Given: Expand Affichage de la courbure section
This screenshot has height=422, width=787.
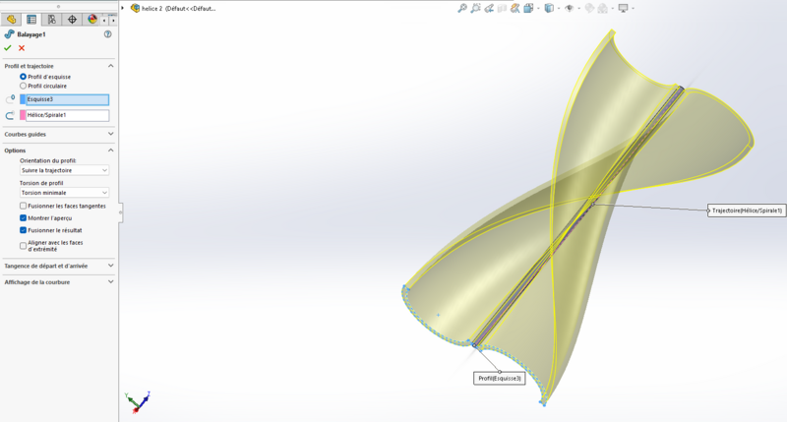Looking at the screenshot, I should coord(111,281).
